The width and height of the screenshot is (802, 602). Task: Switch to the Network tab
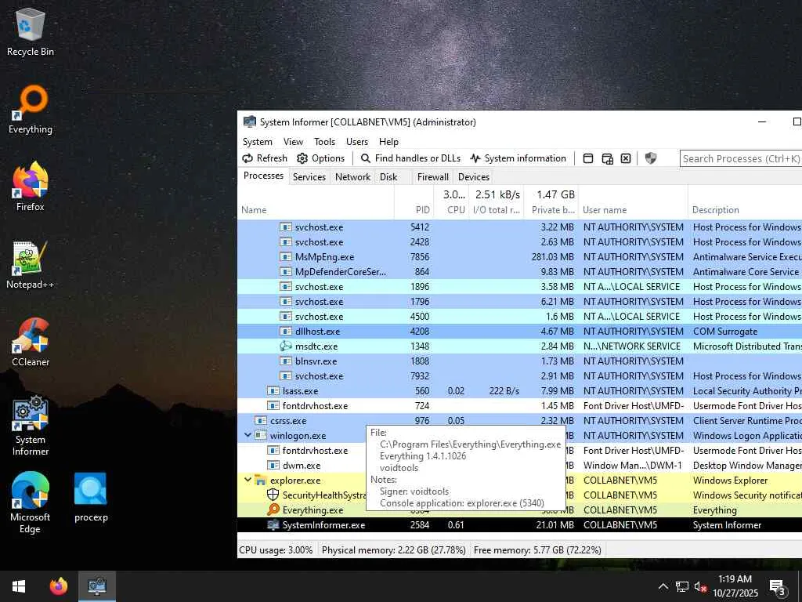tap(352, 176)
